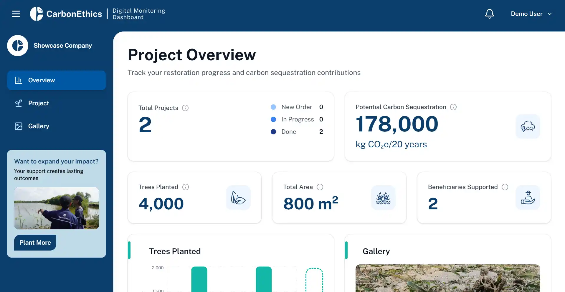This screenshot has width=565, height=292.
Task: Open the notifications bell
Action: 490,14
